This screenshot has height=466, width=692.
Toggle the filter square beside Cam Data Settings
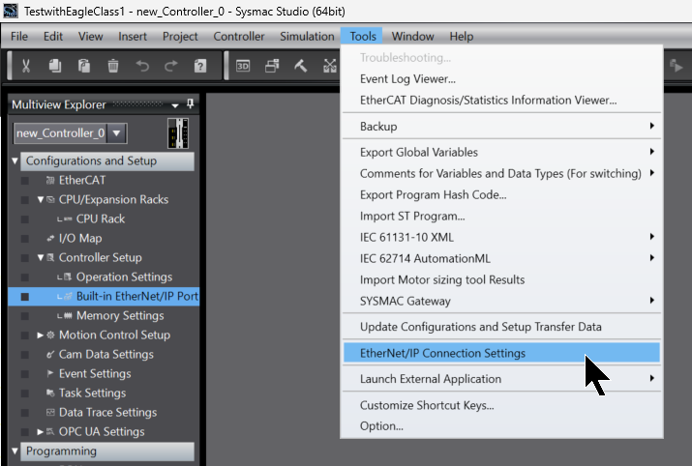pyautogui.click(x=25, y=355)
